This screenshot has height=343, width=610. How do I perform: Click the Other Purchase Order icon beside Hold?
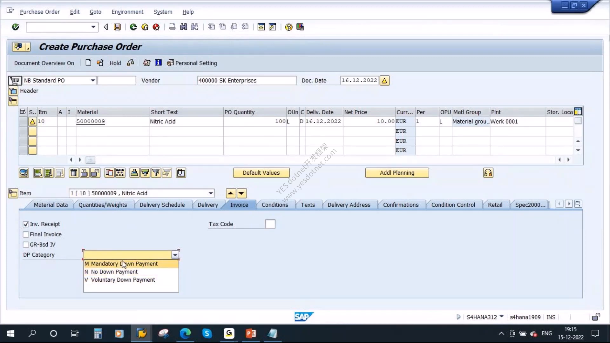100,63
